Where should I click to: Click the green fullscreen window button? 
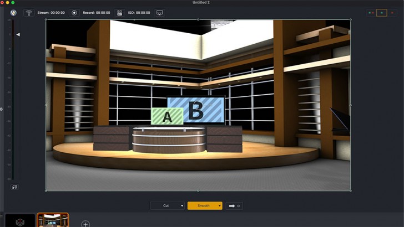(13, 2)
